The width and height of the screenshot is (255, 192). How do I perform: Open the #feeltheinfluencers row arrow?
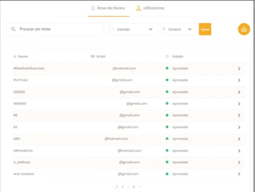239,69
